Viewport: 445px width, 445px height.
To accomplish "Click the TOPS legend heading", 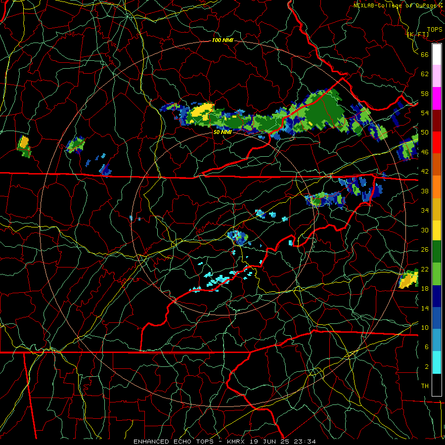I will [x=435, y=30].
